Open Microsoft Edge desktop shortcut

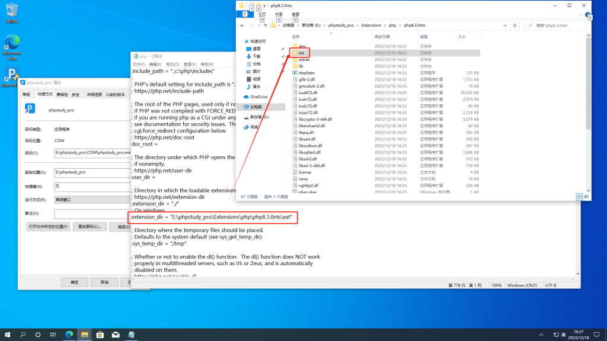pyautogui.click(x=12, y=47)
